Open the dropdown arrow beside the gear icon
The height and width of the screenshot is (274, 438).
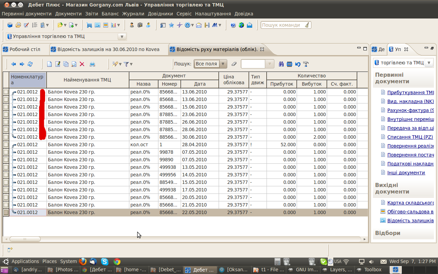pyautogui.click(x=193, y=25)
